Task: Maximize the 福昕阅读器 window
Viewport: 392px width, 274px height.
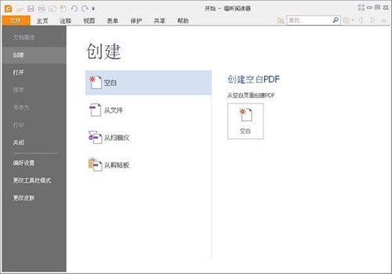Action: coord(378,7)
